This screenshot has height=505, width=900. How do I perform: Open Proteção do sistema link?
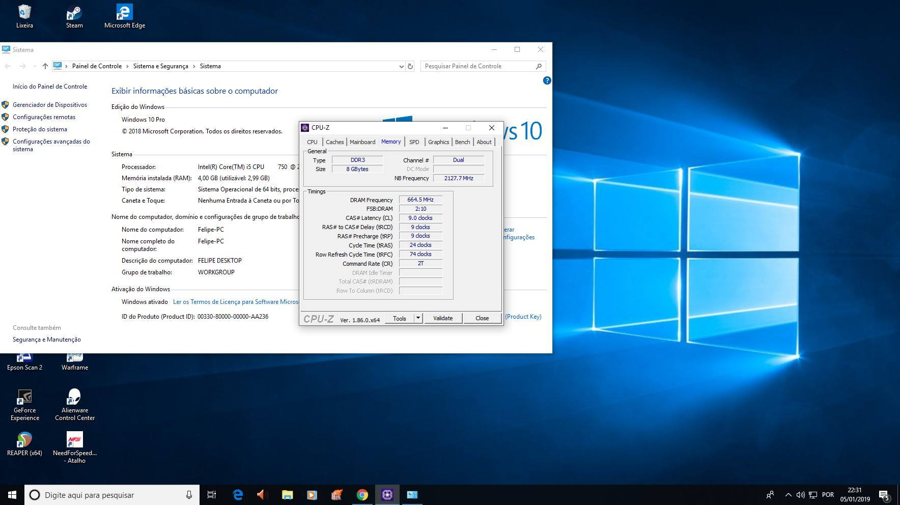(x=40, y=129)
